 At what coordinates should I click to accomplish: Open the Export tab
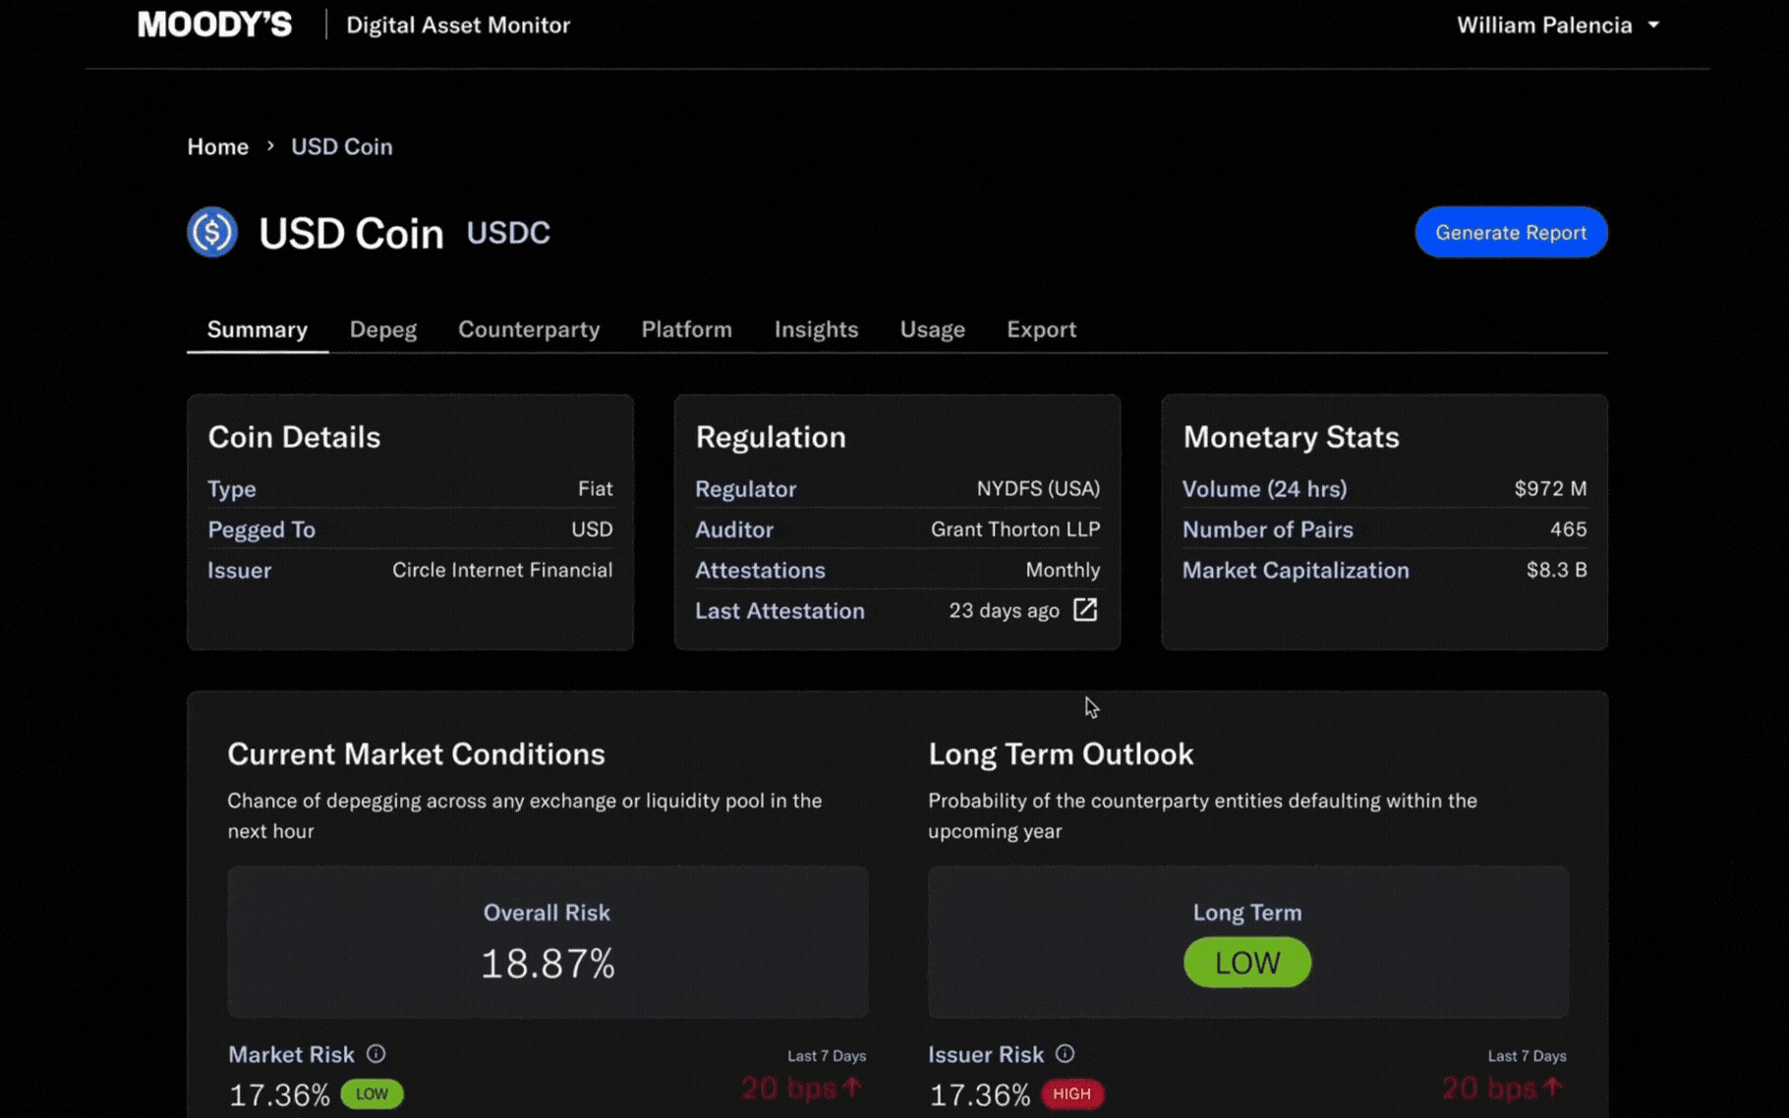point(1041,329)
